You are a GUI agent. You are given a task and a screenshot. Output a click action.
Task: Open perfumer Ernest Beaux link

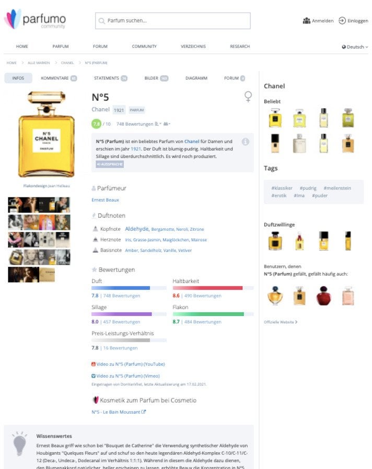106,200
